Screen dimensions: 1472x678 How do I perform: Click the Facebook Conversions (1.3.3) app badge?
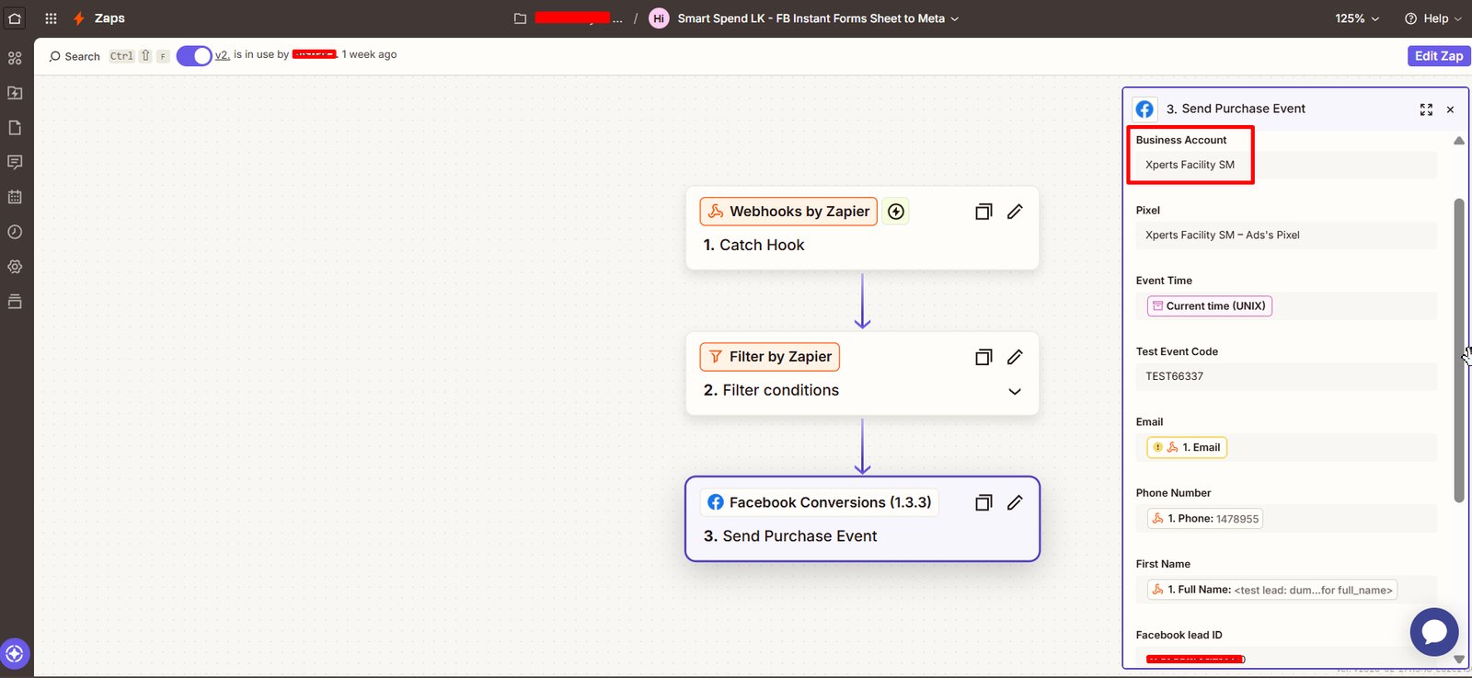(x=820, y=502)
